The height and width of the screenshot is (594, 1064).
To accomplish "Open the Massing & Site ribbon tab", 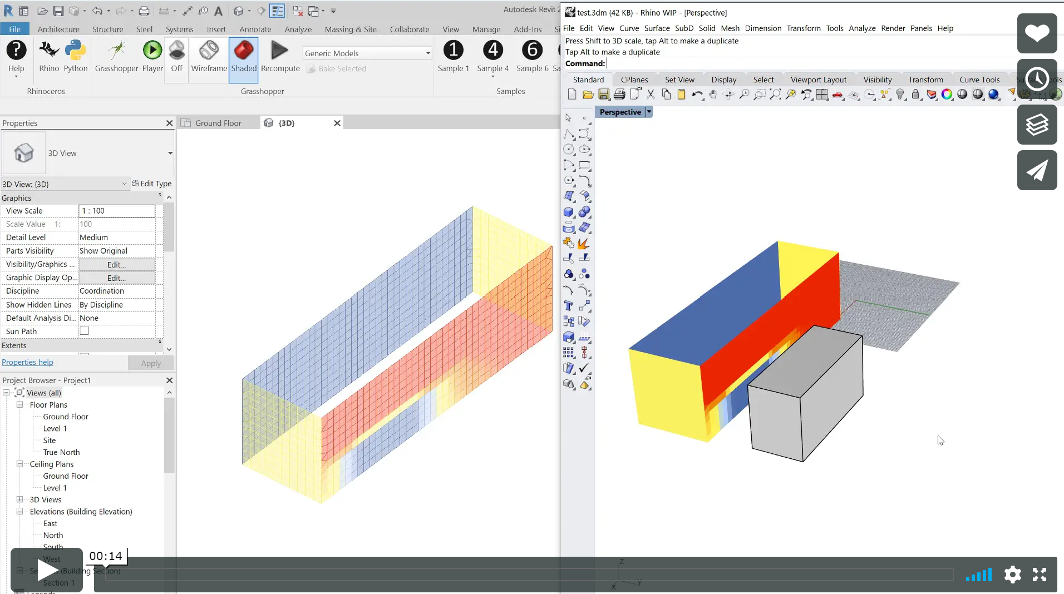I will click(350, 29).
